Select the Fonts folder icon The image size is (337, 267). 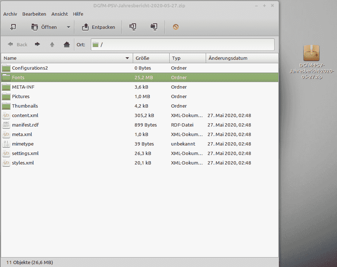[x=6, y=77]
